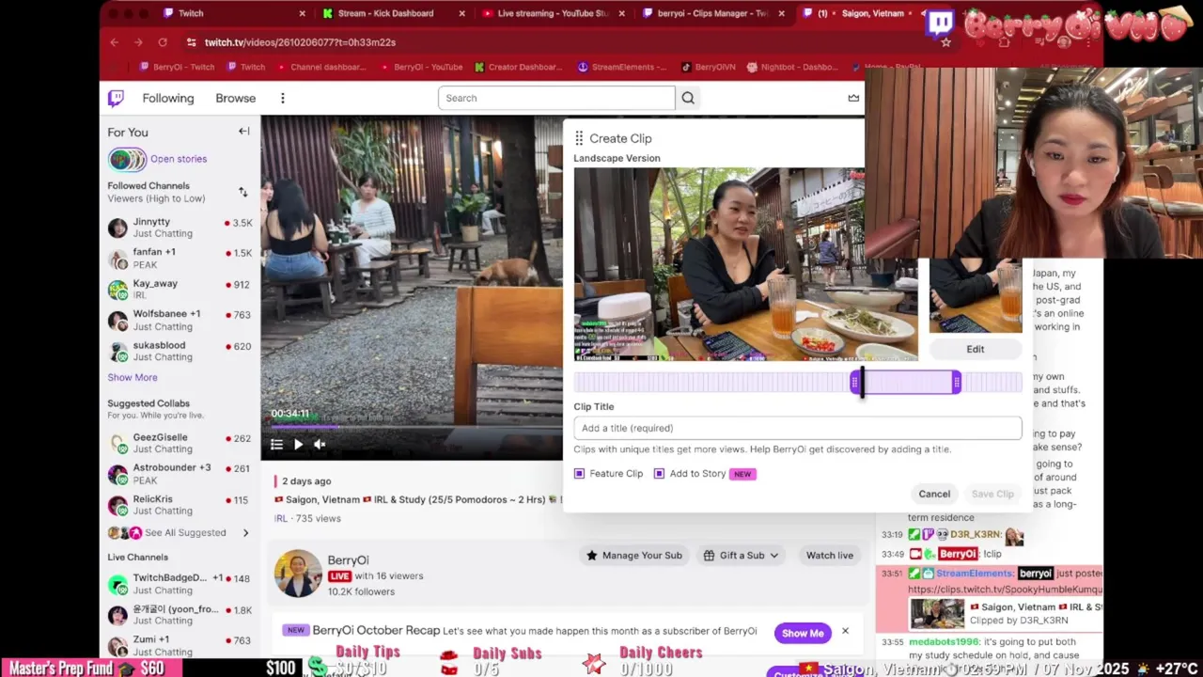Edit the portrait version of the clip
The width and height of the screenshot is (1203, 677).
click(x=976, y=349)
